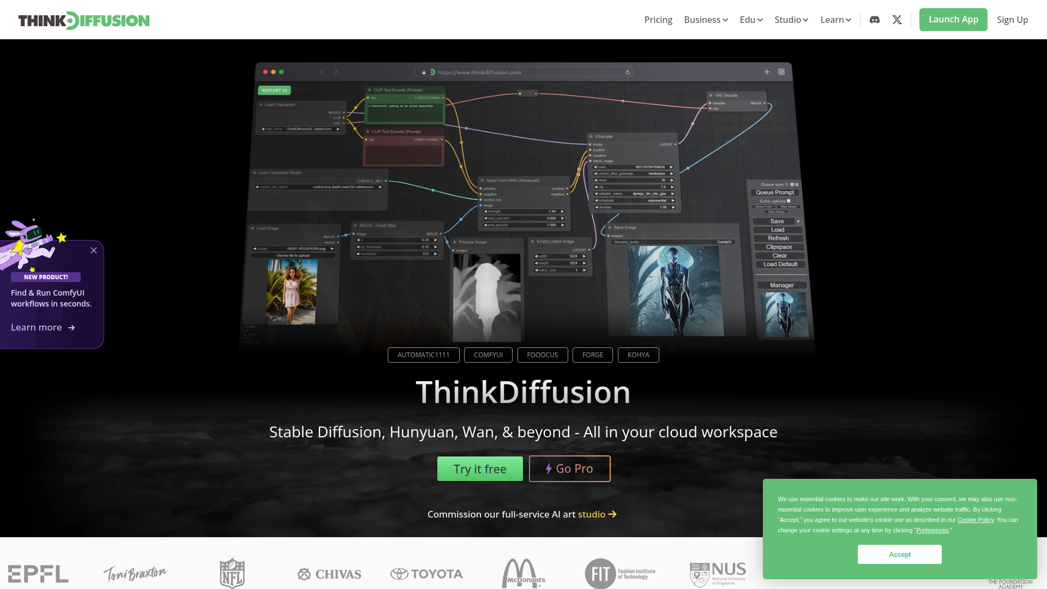Click the NUS university logo
This screenshot has width=1047, height=589.
click(718, 574)
